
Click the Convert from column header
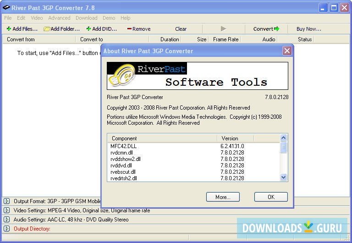[38, 39]
